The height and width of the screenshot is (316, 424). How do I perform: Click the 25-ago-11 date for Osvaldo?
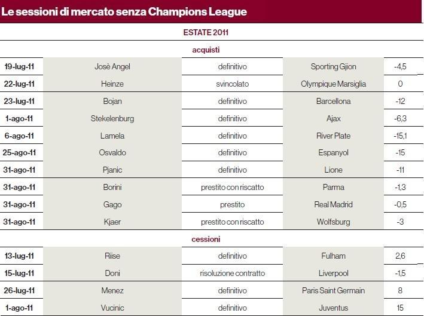click(19, 152)
